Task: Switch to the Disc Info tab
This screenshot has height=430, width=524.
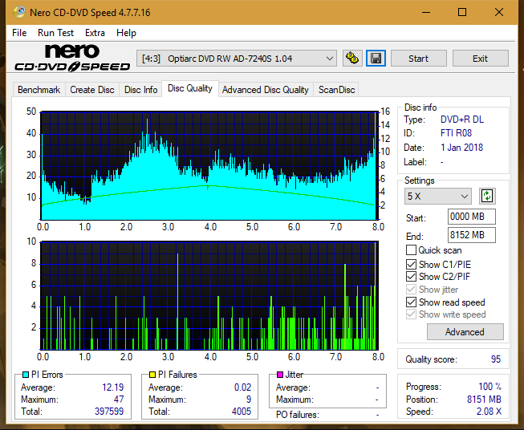Action: click(x=140, y=90)
